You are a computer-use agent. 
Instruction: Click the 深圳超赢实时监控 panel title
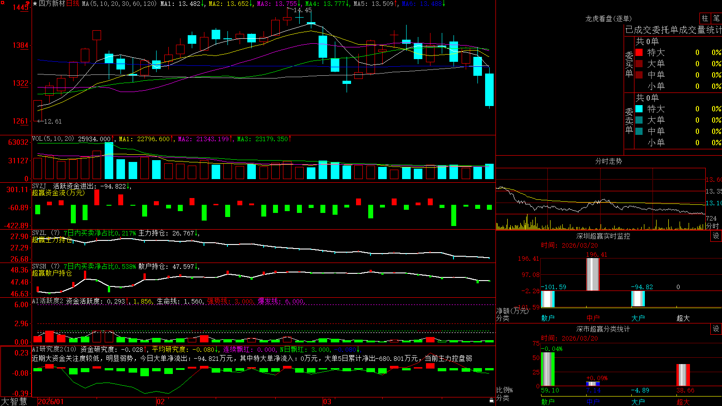pyautogui.click(x=603, y=236)
